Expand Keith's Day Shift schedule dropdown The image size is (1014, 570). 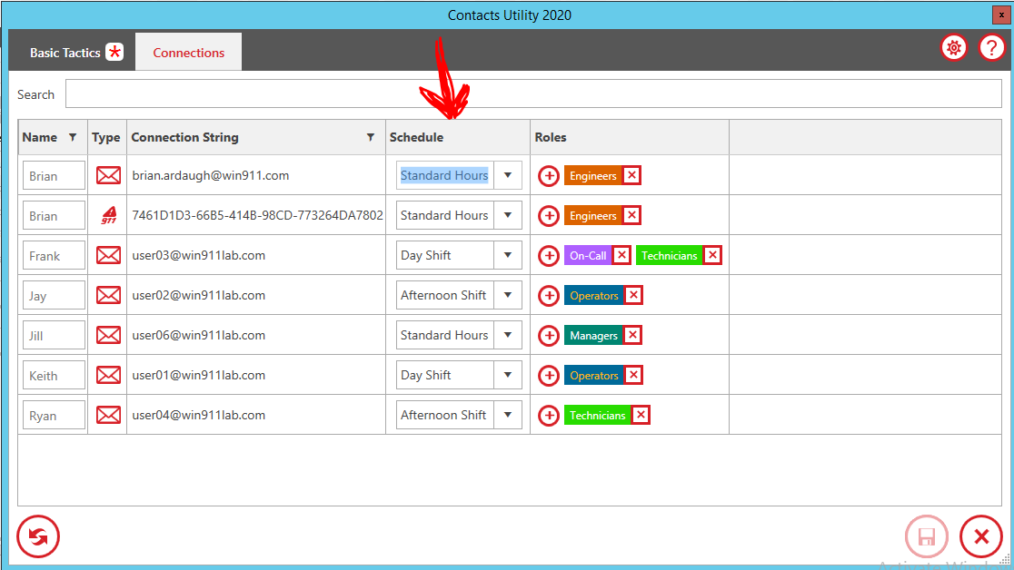coord(508,376)
